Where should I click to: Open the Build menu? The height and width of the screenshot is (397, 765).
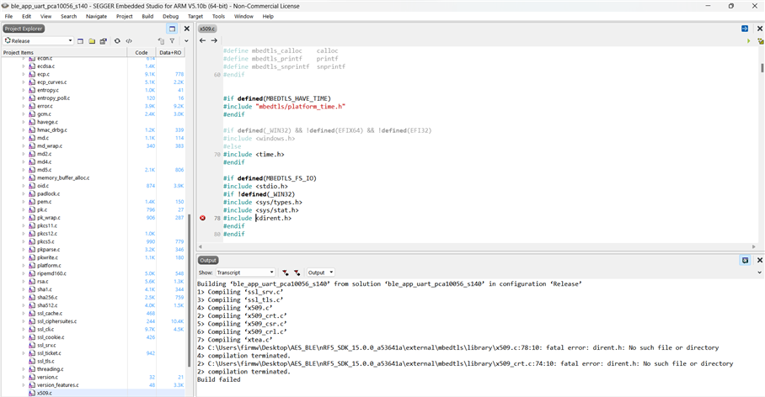tap(147, 16)
